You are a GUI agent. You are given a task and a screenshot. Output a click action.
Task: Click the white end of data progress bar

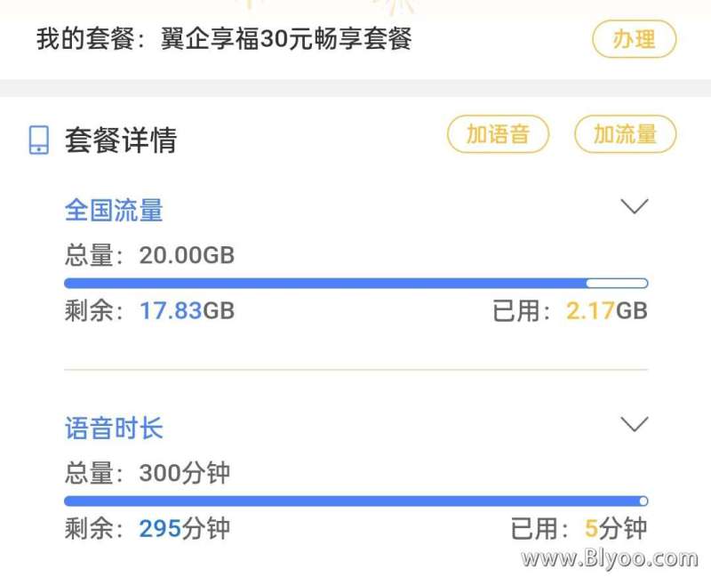click(617, 284)
